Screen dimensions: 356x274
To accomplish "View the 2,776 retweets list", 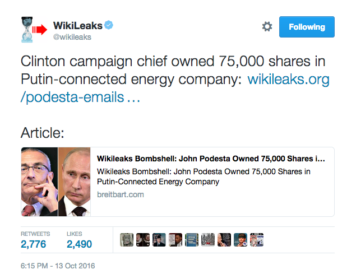I will [34, 244].
